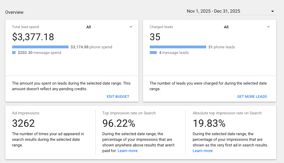Click the 35 charged leads figure

(x=155, y=37)
